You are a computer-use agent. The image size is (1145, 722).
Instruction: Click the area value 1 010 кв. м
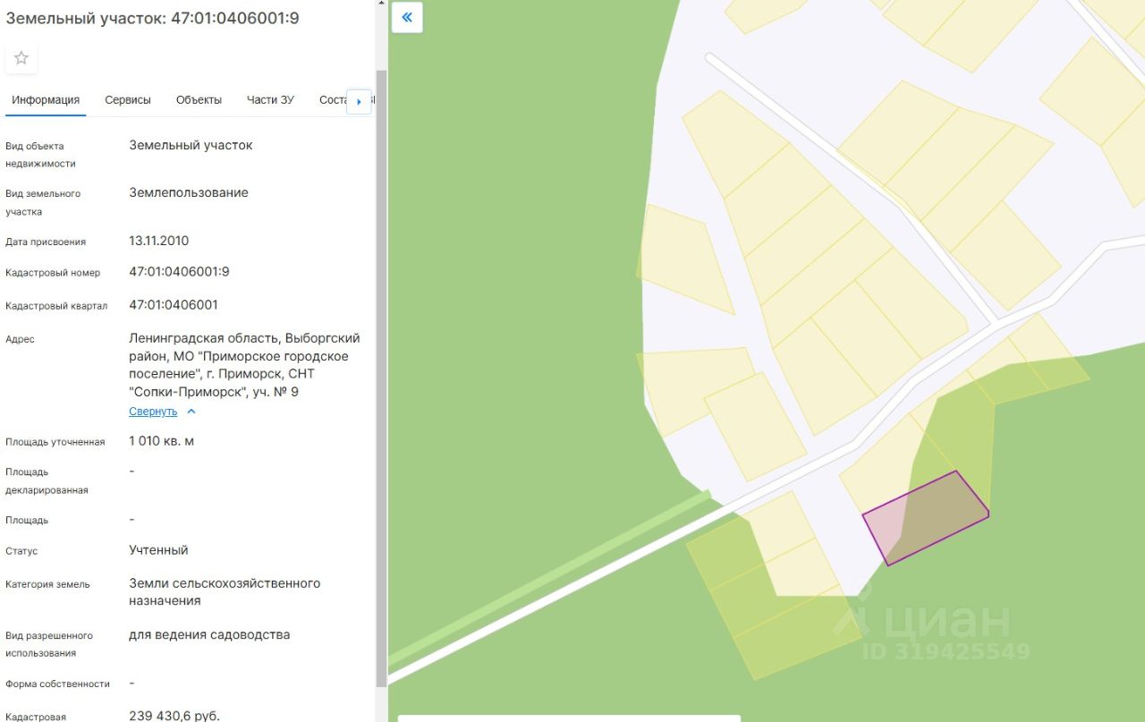[x=161, y=441]
